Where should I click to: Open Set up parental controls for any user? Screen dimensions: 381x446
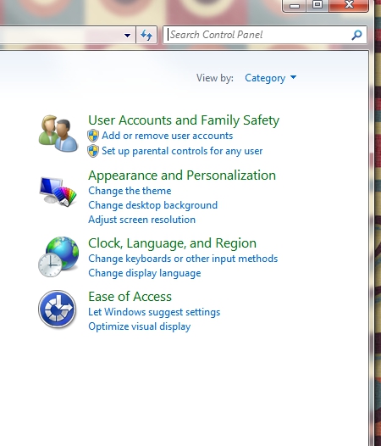click(182, 151)
